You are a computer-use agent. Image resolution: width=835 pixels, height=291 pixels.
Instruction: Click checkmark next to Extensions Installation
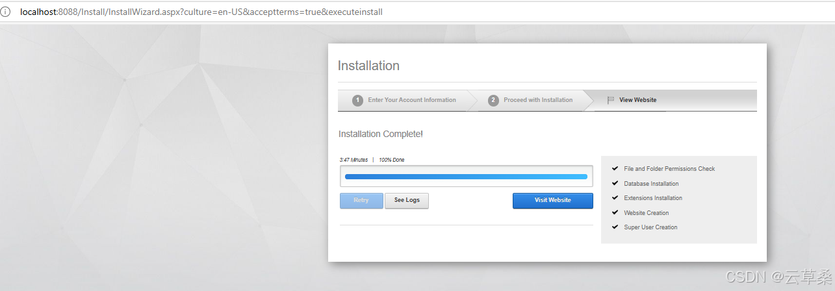tap(615, 197)
